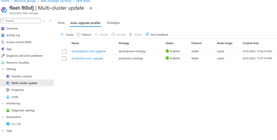The image size is (277, 140).
Task: Click green Enabled status icon for development-auto-upgarde
Action: pyautogui.click(x=167, y=51)
